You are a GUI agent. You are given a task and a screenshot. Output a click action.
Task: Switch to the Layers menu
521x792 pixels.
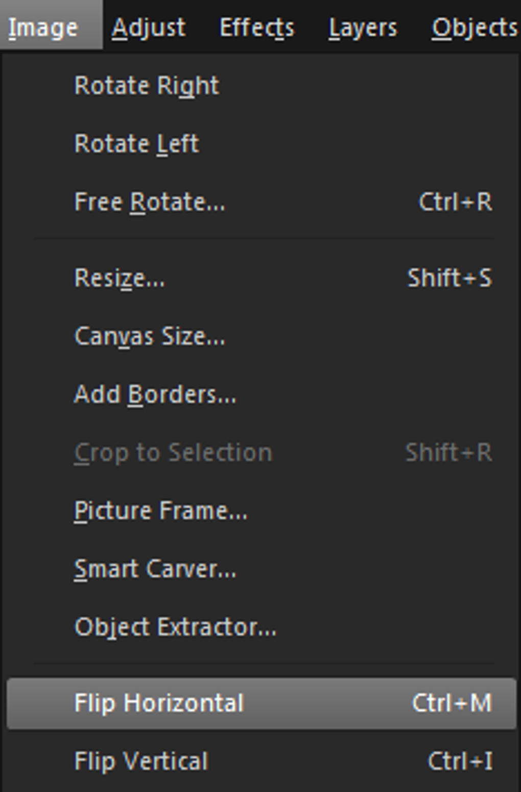coord(363,27)
